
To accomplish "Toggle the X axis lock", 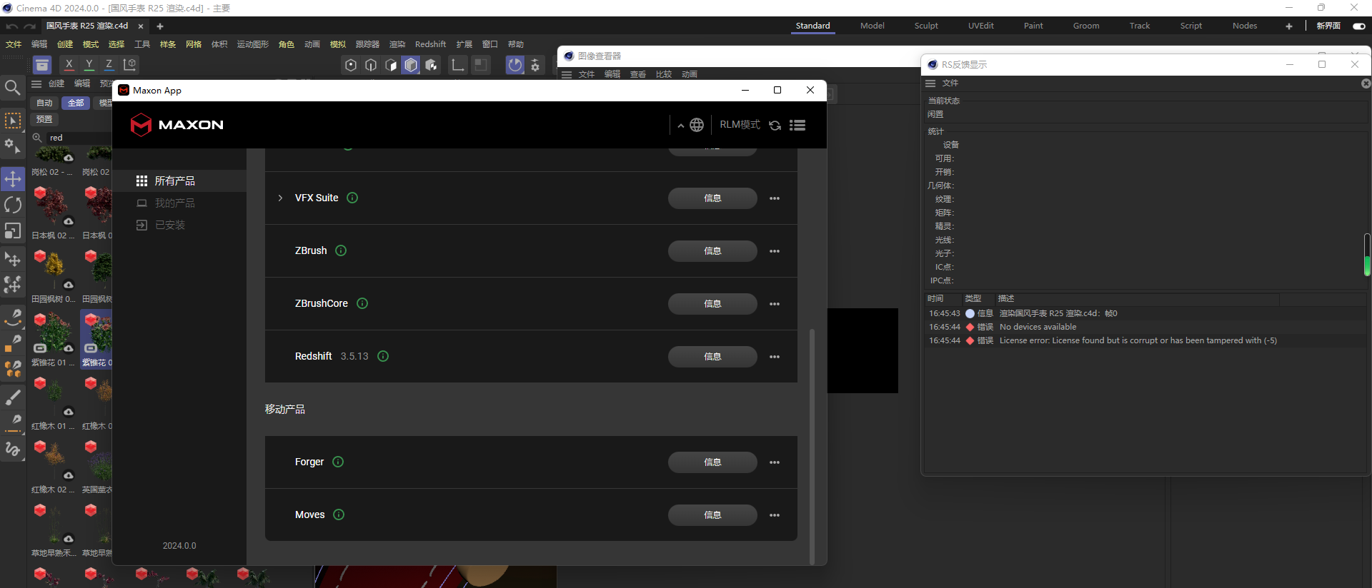I will (69, 64).
